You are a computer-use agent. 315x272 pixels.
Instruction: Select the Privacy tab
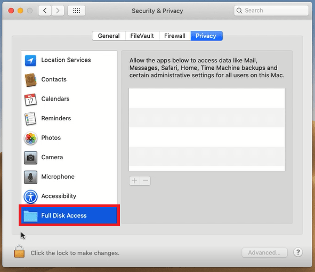pos(206,36)
